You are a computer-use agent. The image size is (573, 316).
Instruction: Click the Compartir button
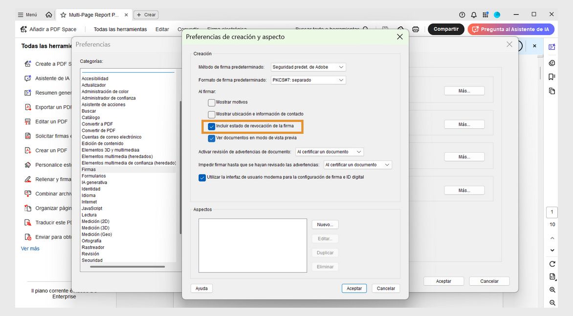[446, 29]
